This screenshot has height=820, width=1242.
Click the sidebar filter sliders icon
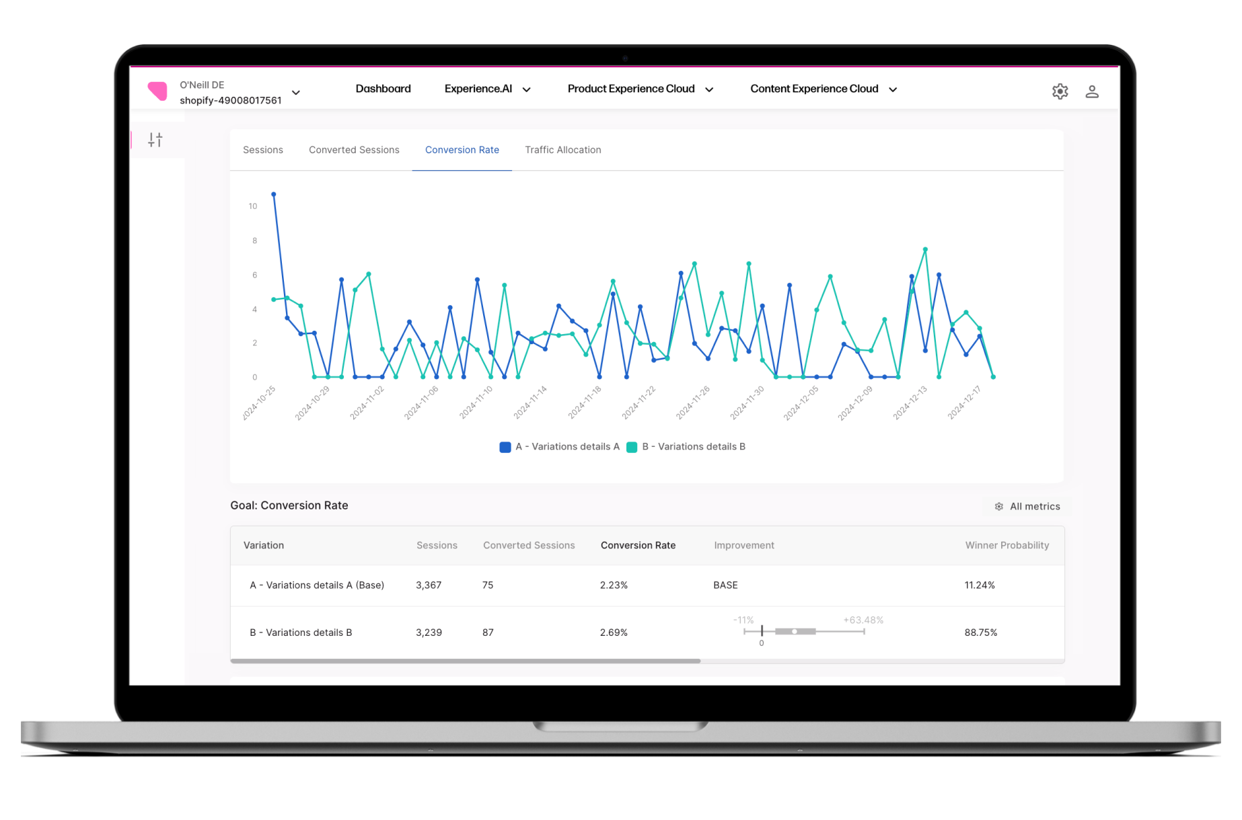(155, 140)
